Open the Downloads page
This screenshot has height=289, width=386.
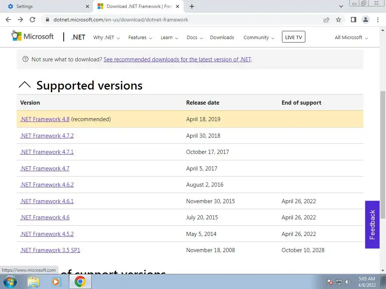pyautogui.click(x=222, y=38)
